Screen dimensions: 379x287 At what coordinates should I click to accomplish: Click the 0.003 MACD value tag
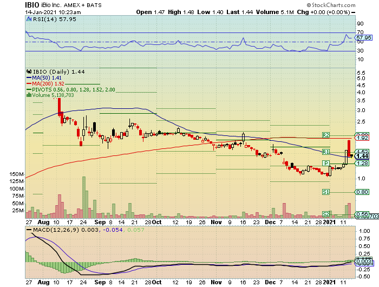363,262
